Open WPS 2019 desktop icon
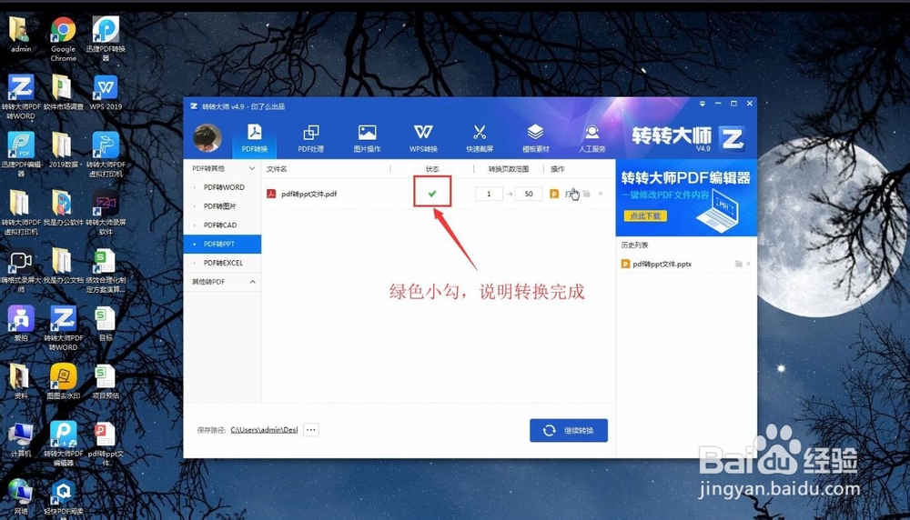910x520 pixels. tap(106, 92)
